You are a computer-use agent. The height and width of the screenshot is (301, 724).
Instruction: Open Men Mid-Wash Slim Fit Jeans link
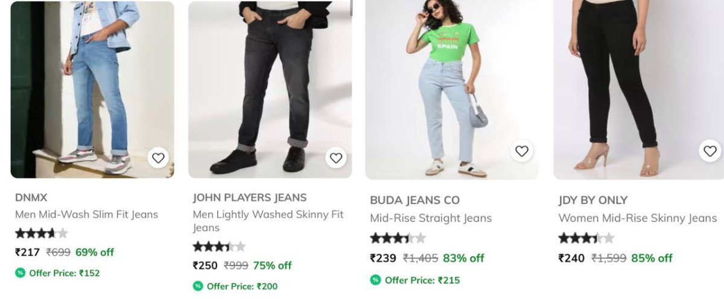(x=86, y=214)
